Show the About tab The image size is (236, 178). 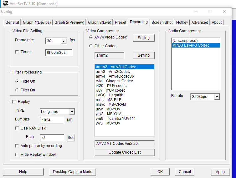pos(217,23)
